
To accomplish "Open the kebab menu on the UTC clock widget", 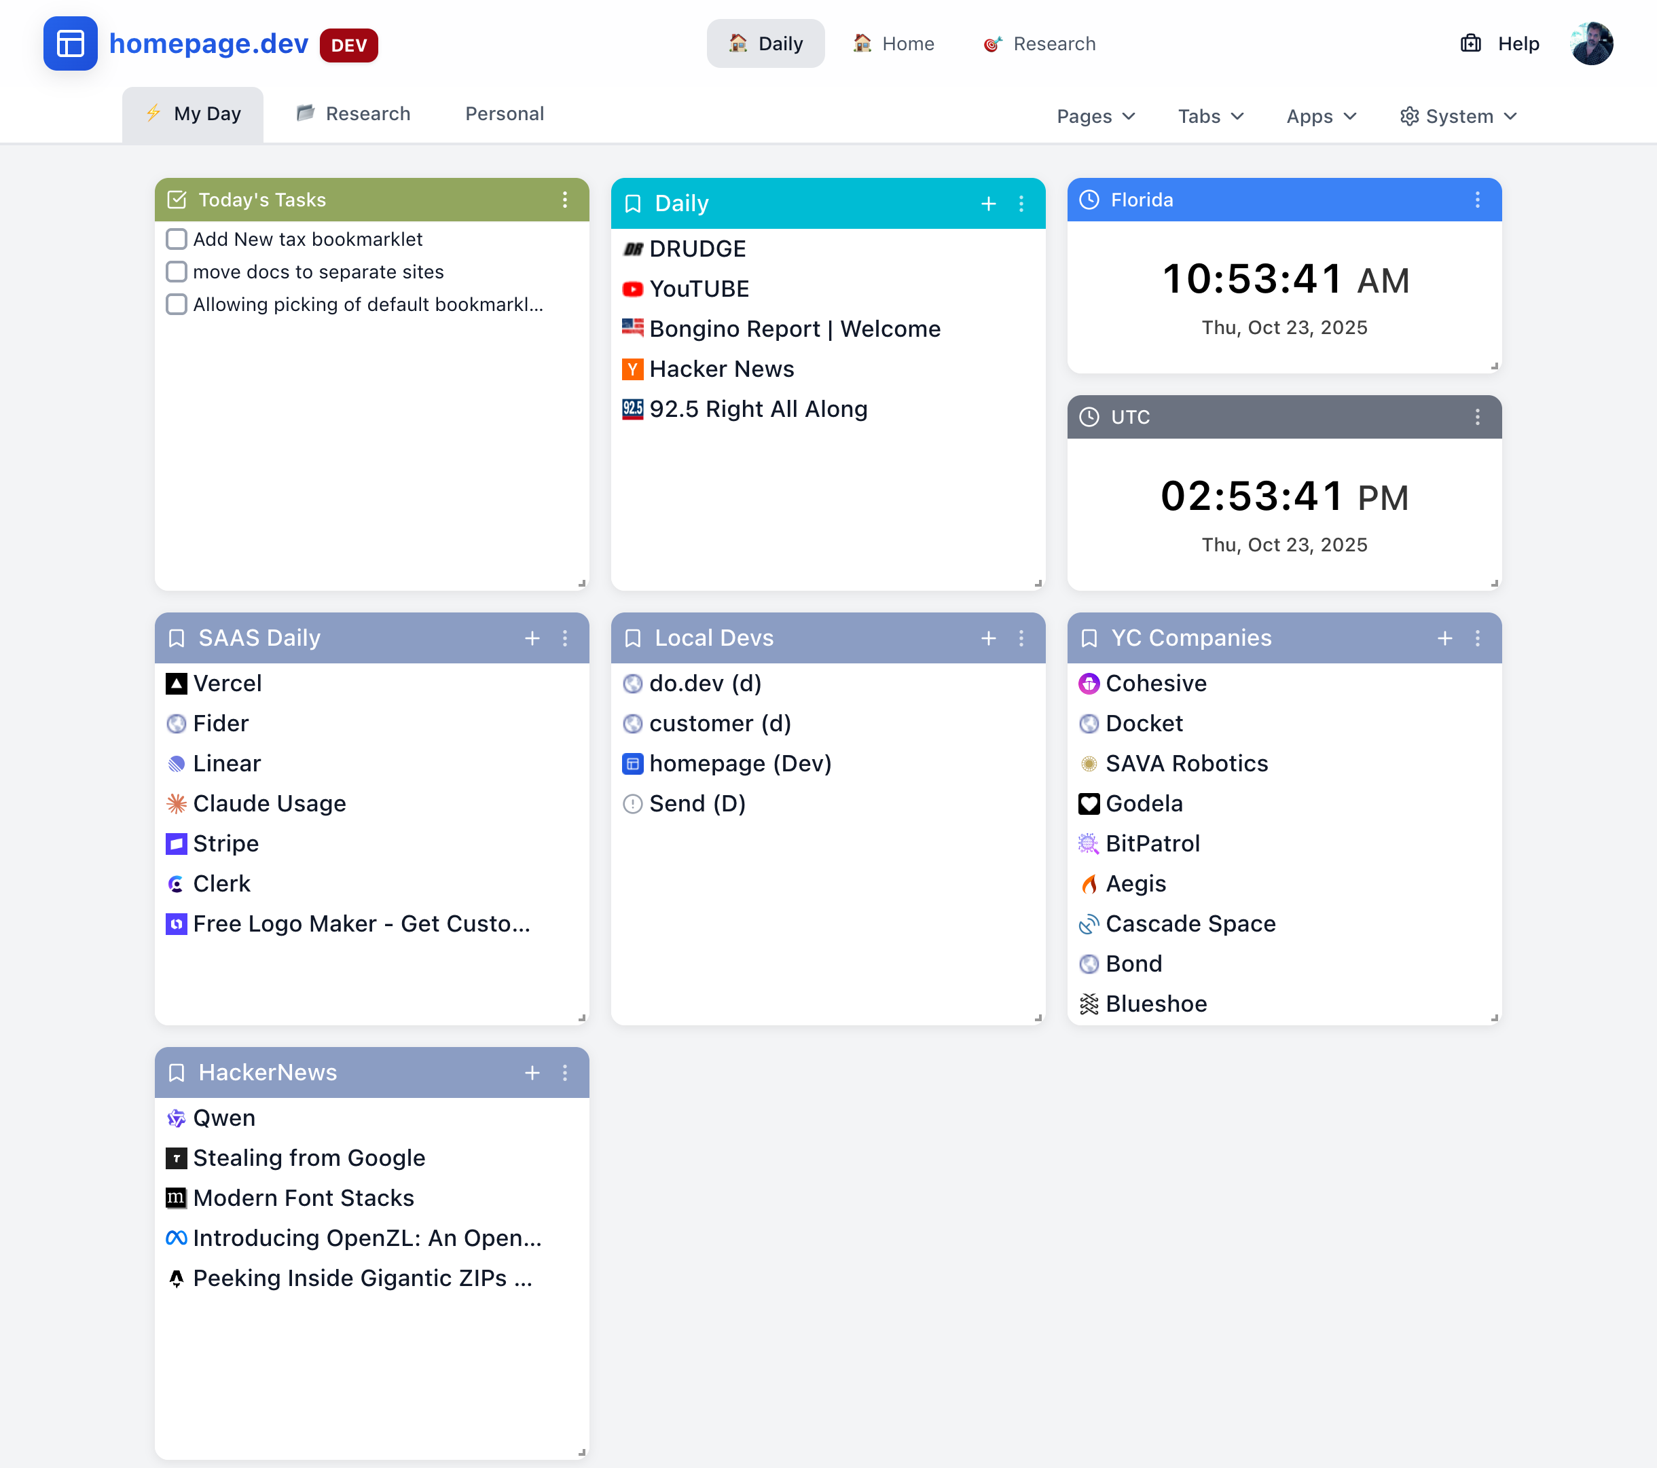I will point(1477,418).
